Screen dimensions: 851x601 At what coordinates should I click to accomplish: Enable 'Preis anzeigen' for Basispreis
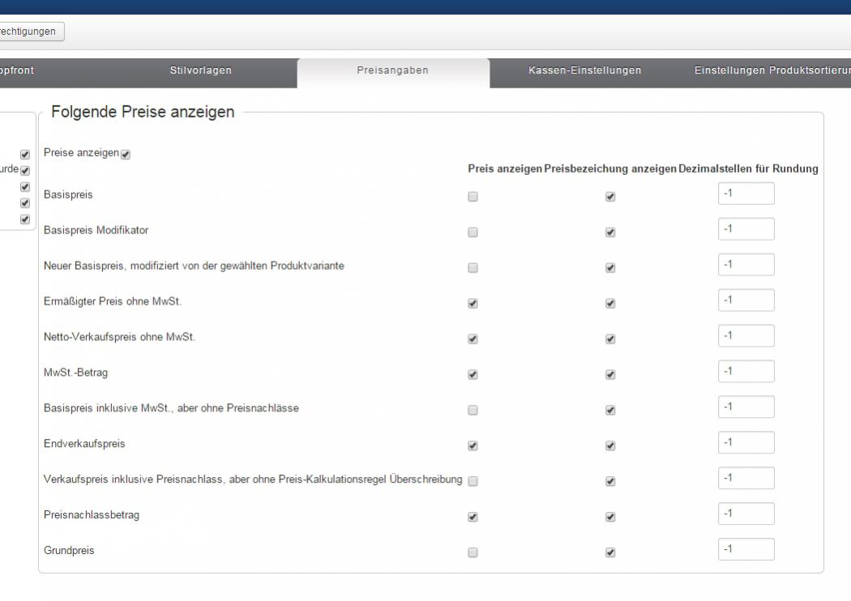point(473,196)
